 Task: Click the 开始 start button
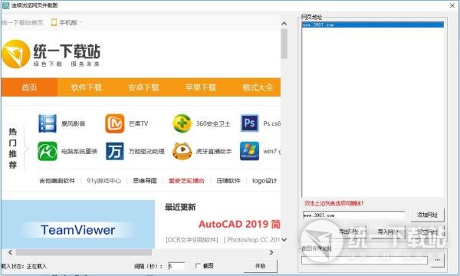pos(260,266)
